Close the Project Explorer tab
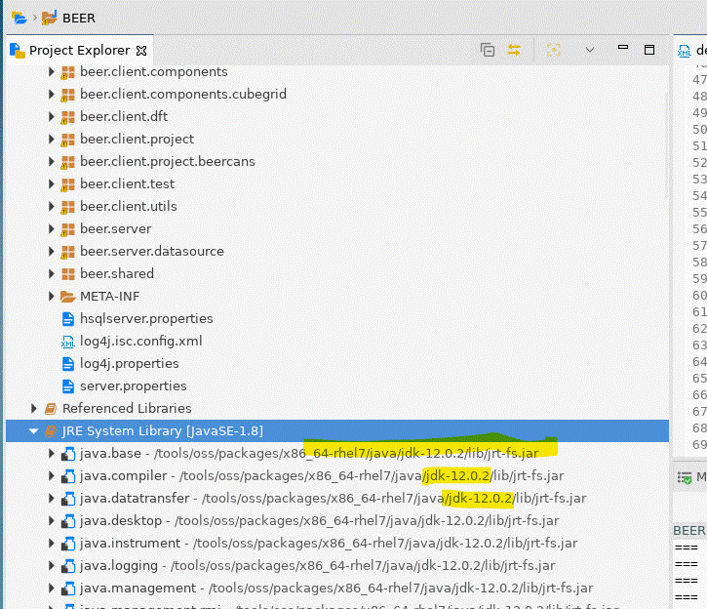The height and width of the screenshot is (609, 707). [x=141, y=51]
